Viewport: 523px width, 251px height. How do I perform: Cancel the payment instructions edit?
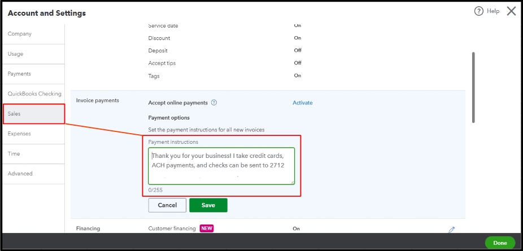[167, 205]
